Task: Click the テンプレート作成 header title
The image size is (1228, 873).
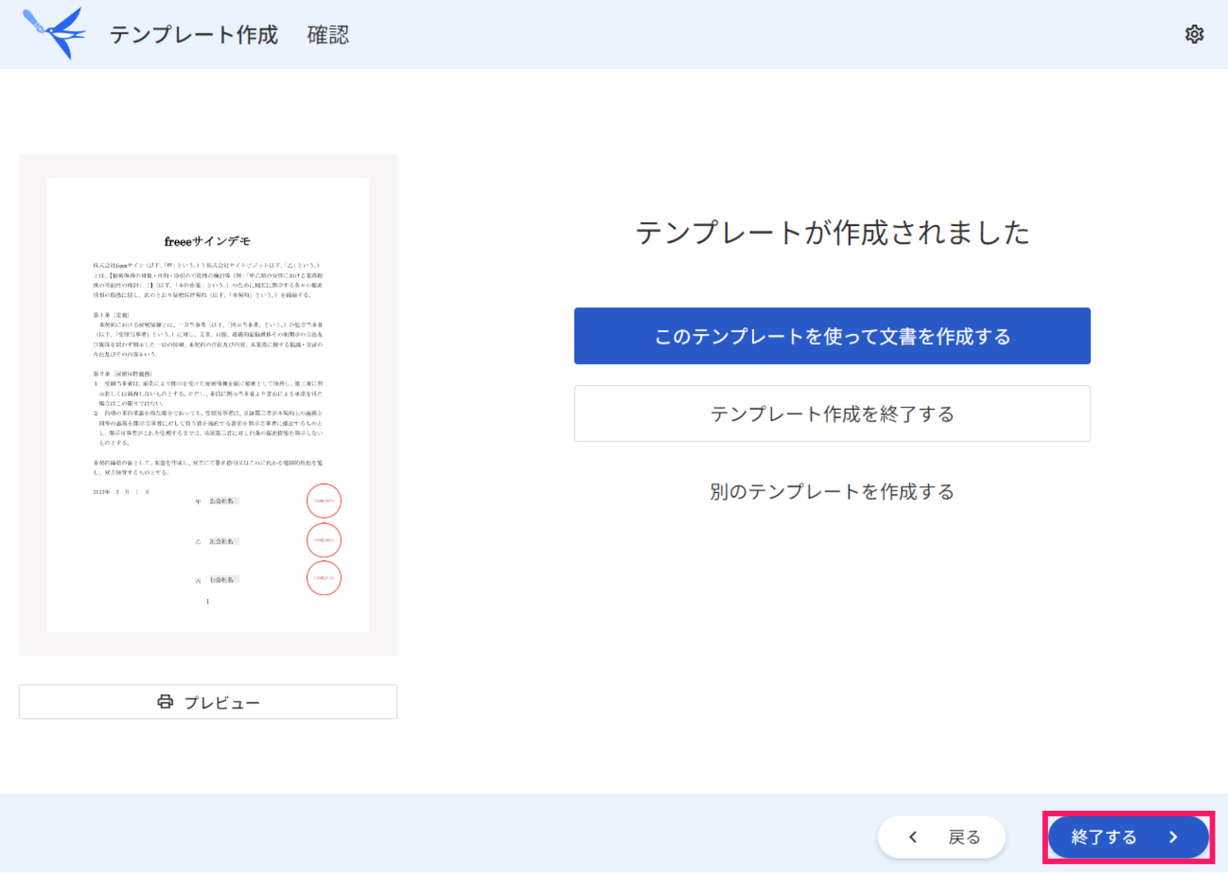Action: click(194, 34)
